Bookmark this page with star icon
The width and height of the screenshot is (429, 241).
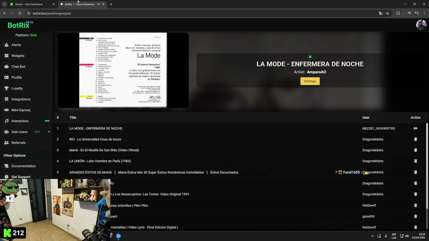tap(387, 13)
